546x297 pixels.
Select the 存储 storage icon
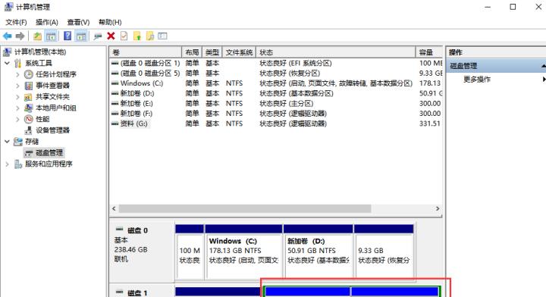point(17,142)
